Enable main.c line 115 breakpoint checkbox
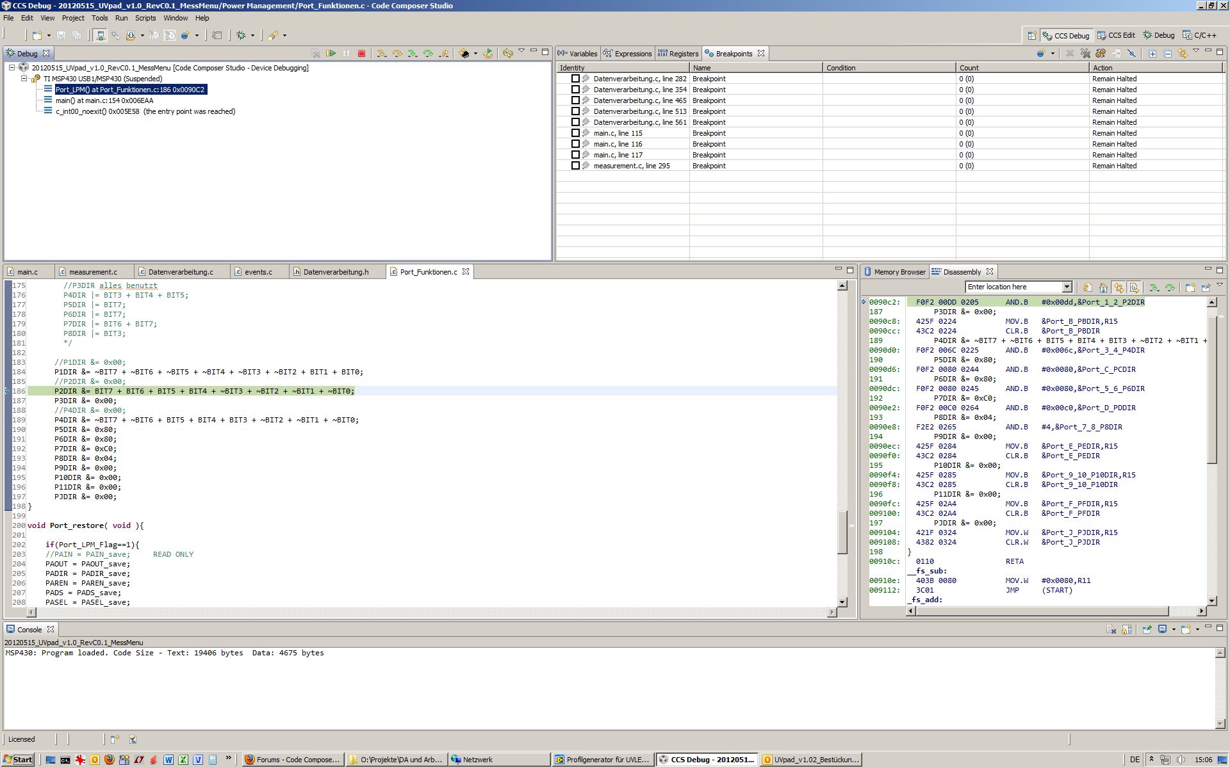The width and height of the screenshot is (1230, 768). click(x=575, y=133)
